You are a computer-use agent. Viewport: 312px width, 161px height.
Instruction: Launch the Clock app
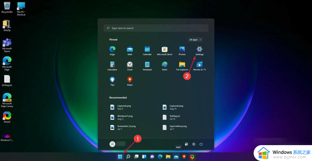point(130,66)
